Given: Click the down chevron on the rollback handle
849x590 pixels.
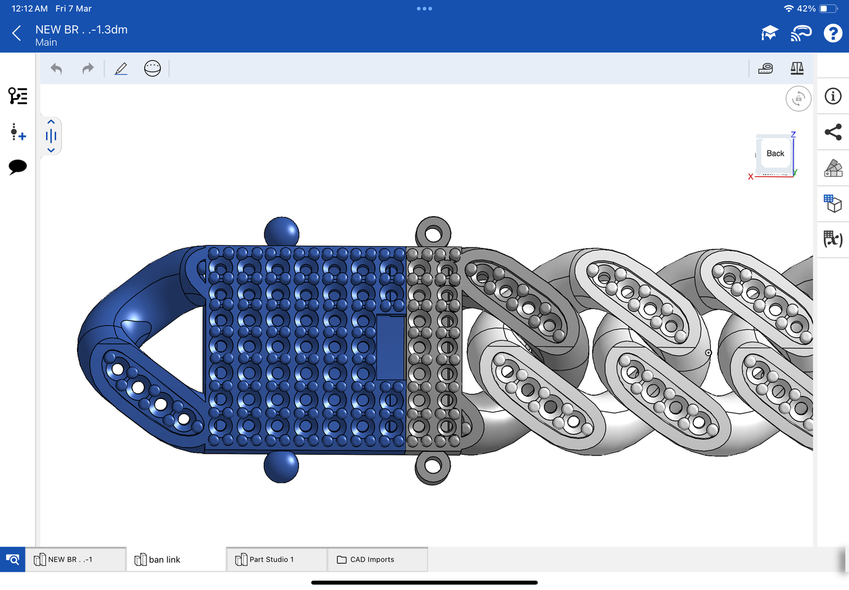Looking at the screenshot, I should [51, 150].
